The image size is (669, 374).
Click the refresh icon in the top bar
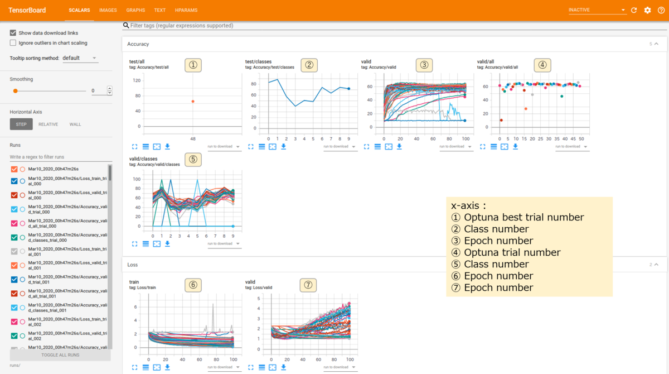coord(633,10)
